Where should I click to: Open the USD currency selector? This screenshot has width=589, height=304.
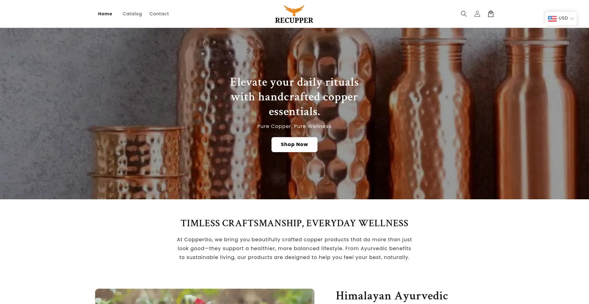click(561, 18)
